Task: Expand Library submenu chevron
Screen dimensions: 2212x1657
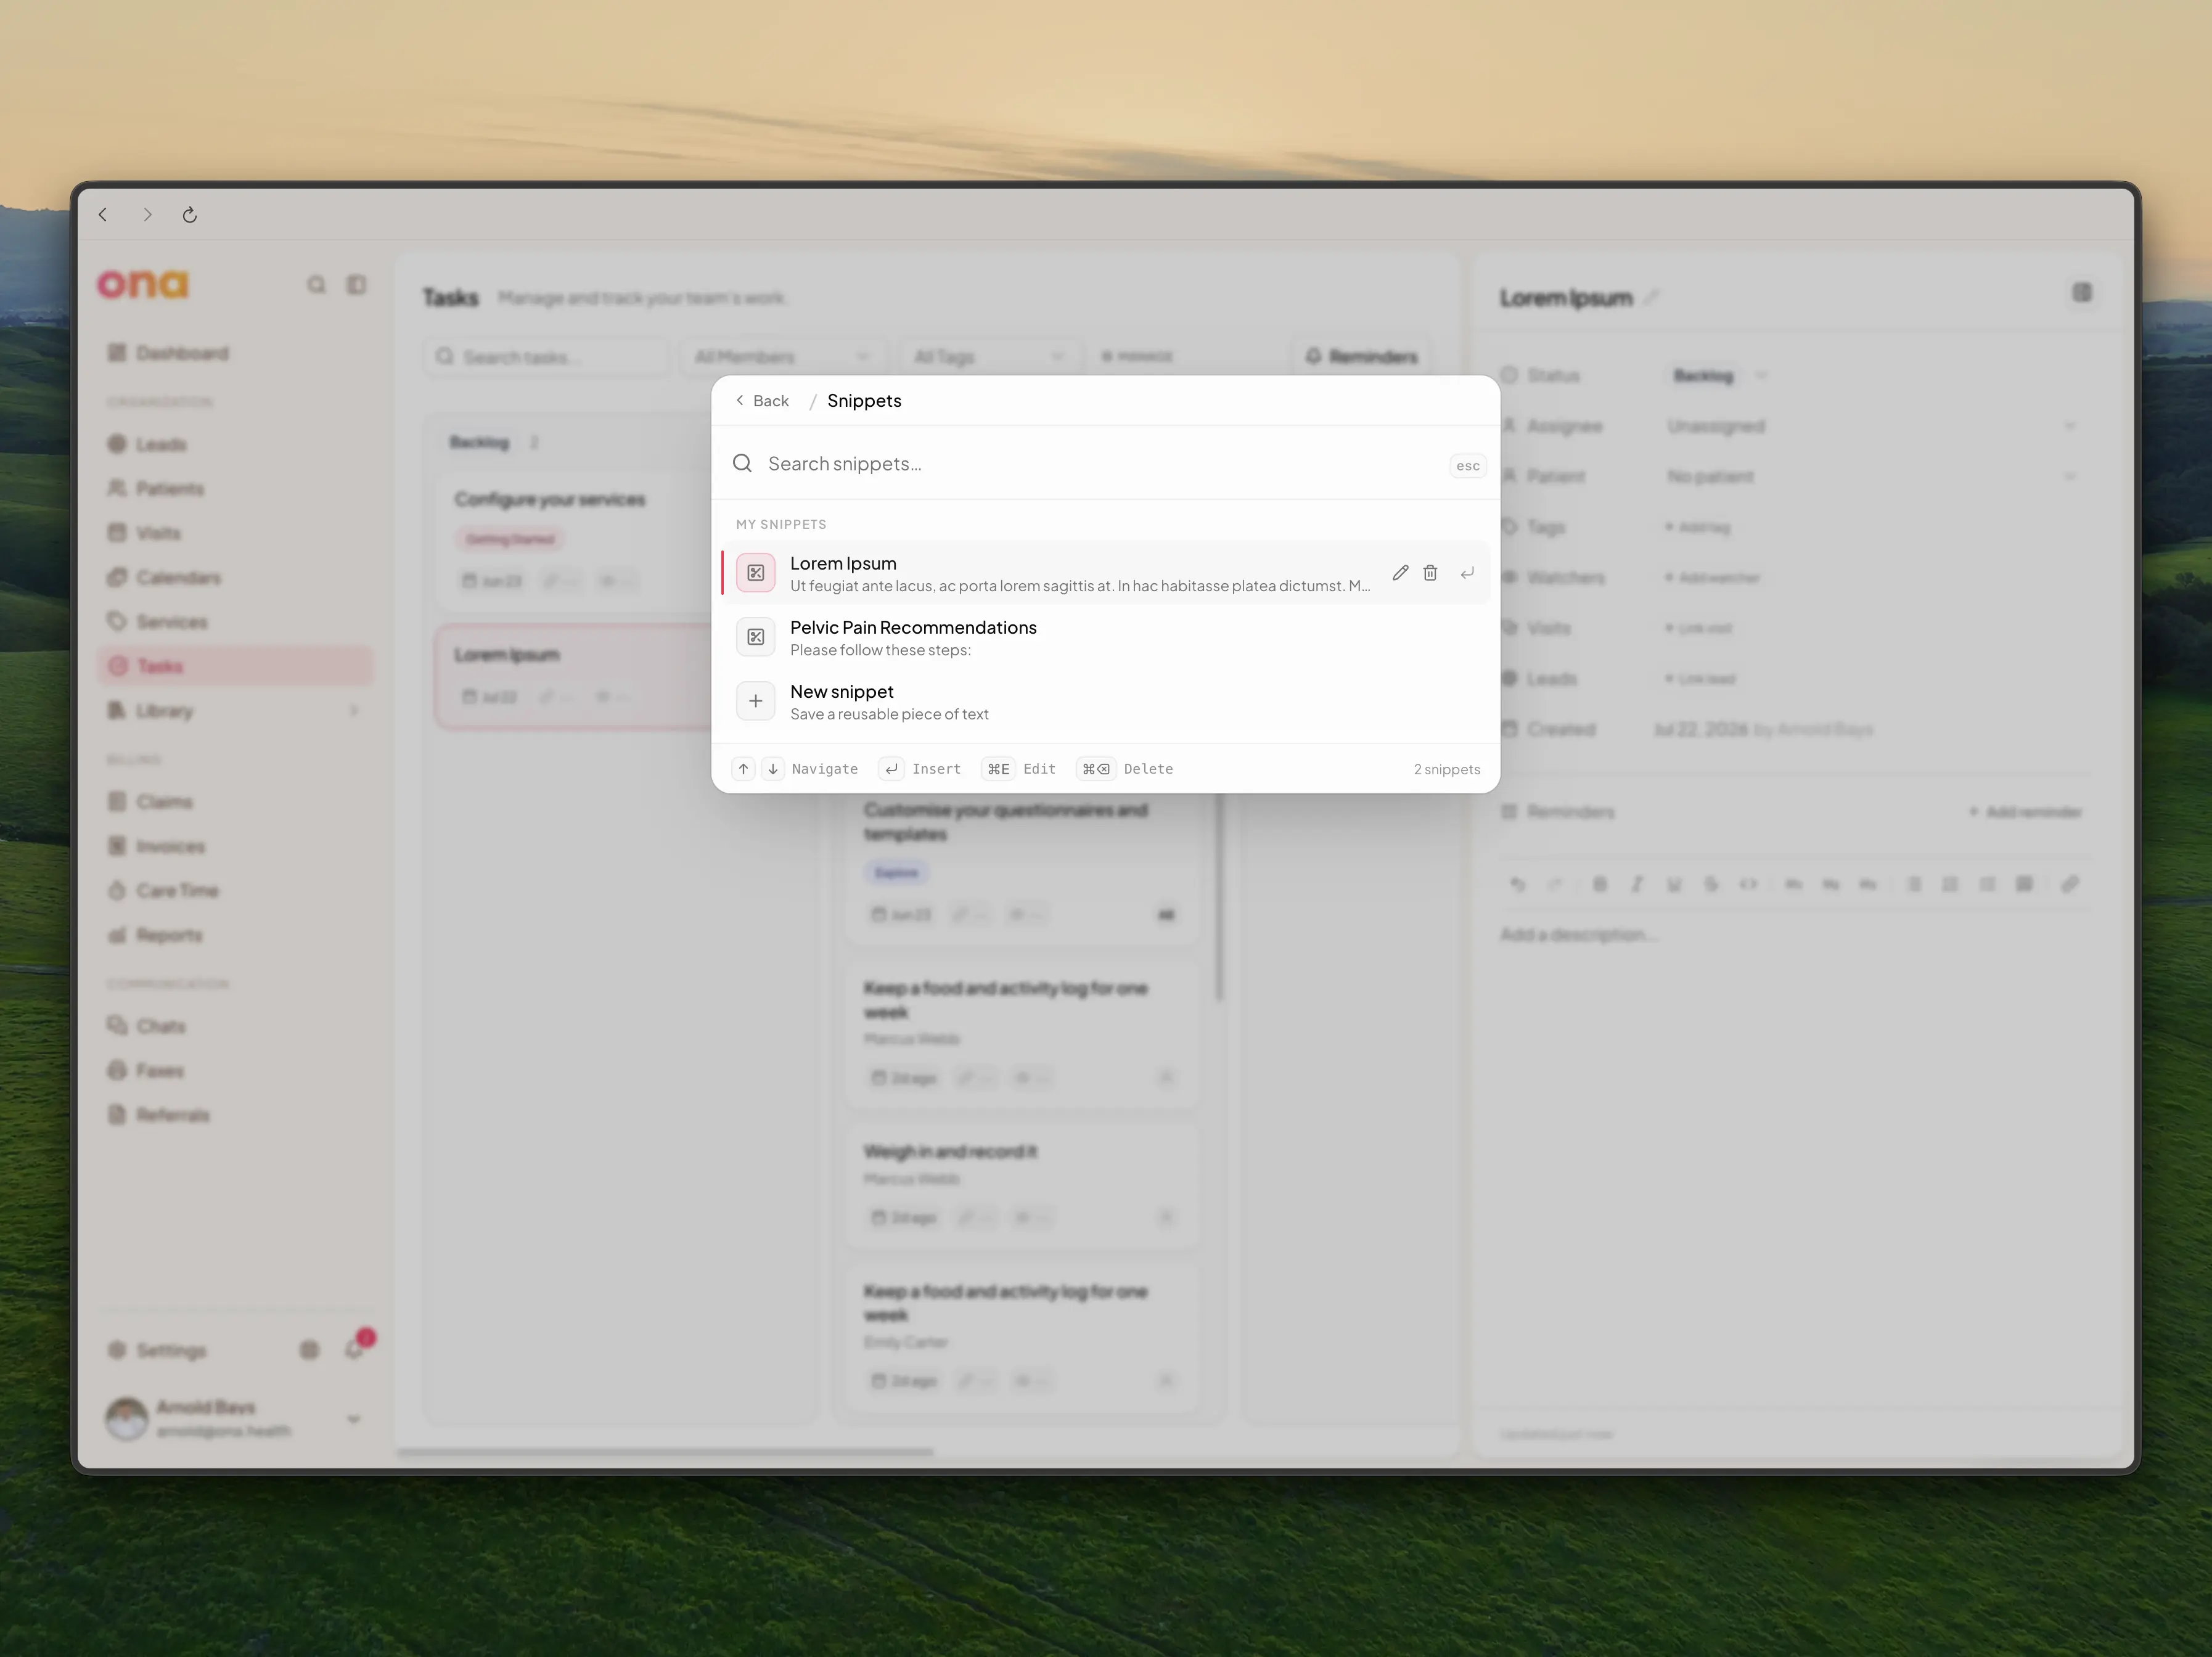Action: pos(353,711)
